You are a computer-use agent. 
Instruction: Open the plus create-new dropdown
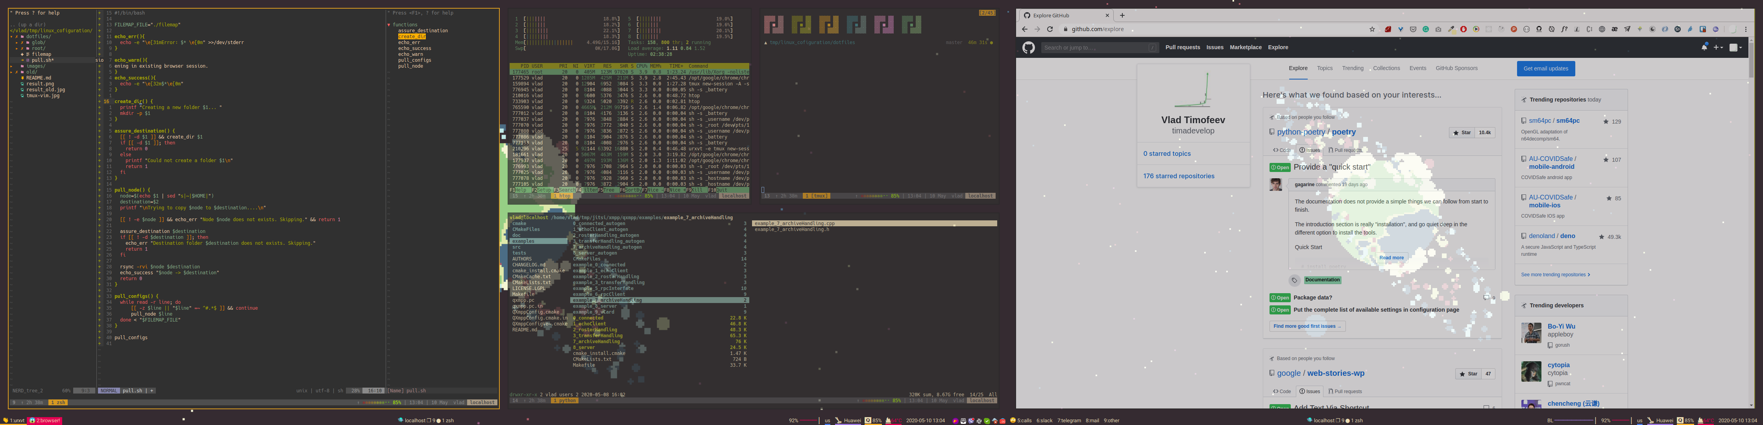tap(1719, 47)
